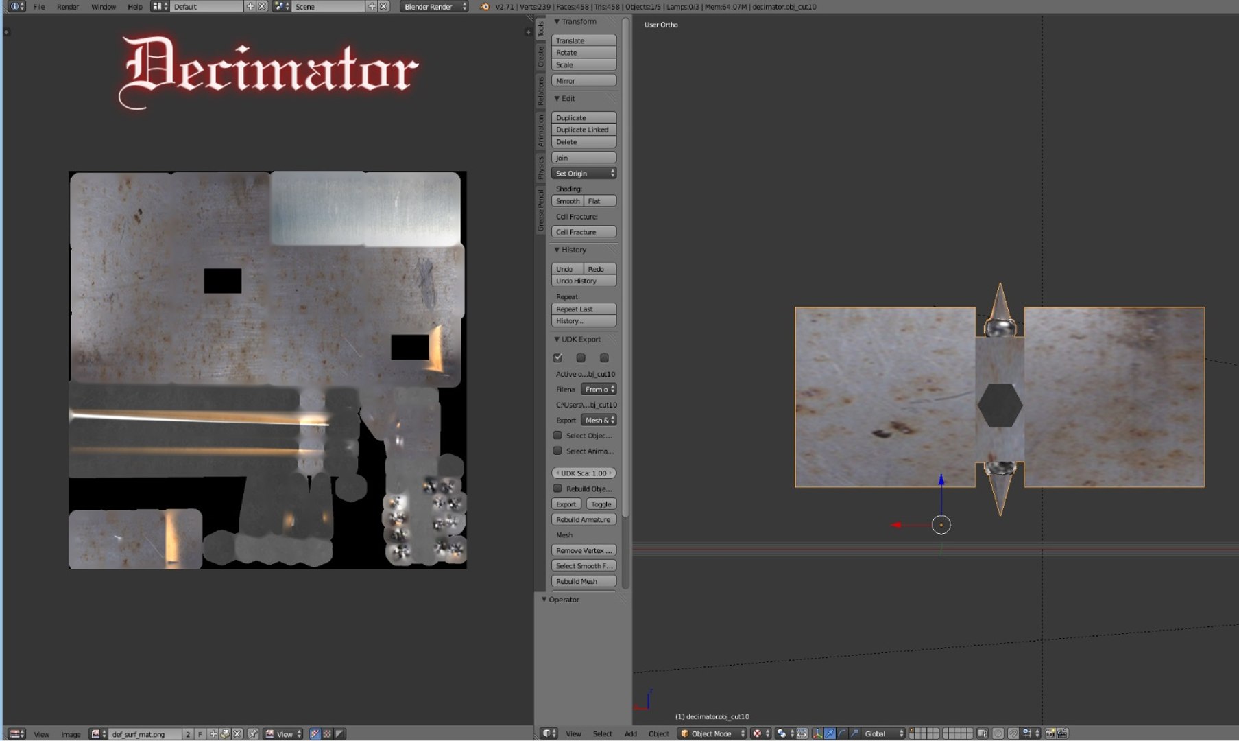This screenshot has height=741, width=1239.
Task: Open the Export 'Mesh &' dropdown
Action: (599, 420)
